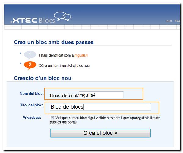Click the arrow bullet beside step 1

pos(20,53)
